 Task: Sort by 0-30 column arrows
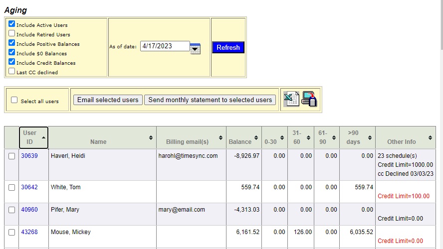282,137
